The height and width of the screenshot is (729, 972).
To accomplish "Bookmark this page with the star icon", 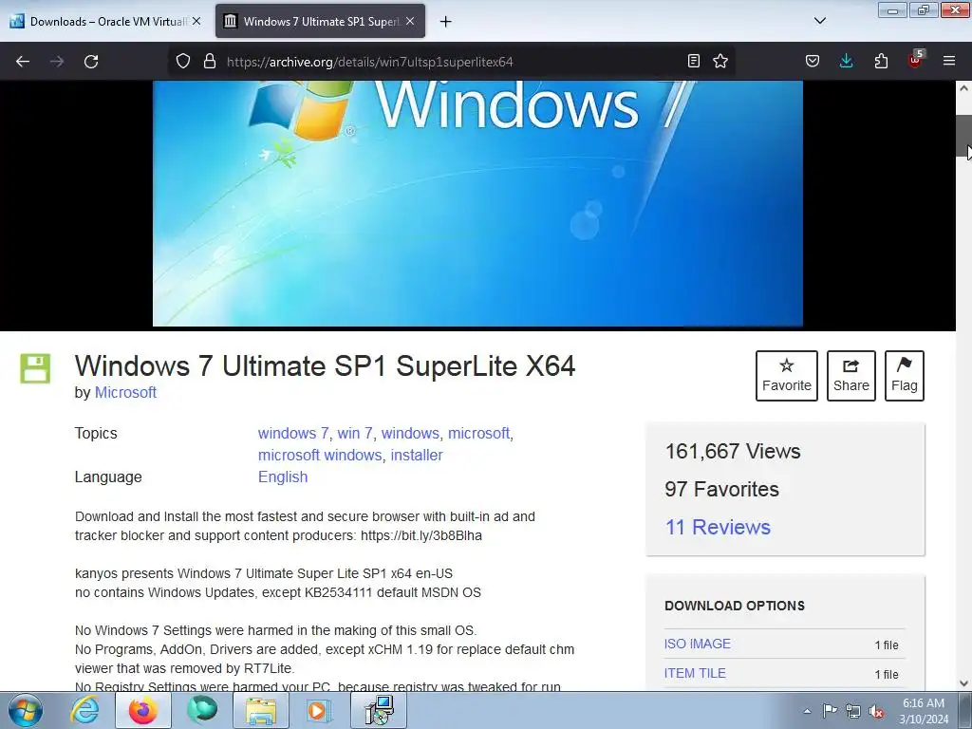I will point(720,61).
